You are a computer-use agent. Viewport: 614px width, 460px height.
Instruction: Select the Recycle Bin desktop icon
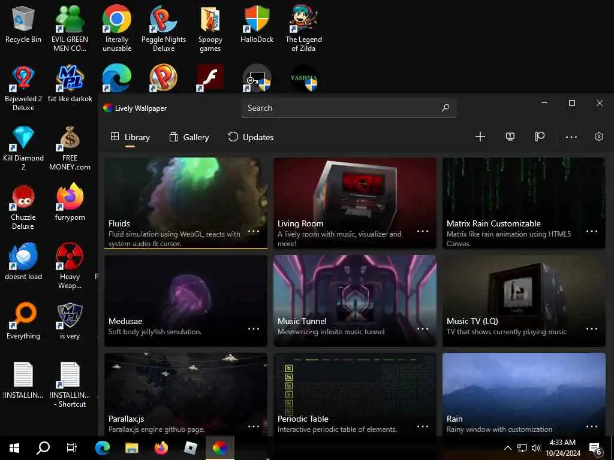coord(23,25)
